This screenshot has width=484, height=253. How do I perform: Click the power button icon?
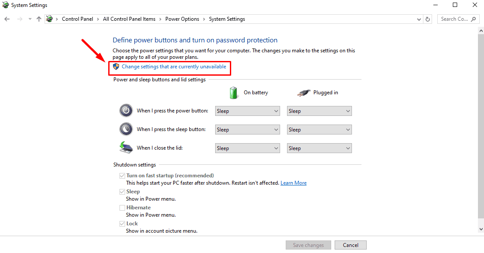click(126, 111)
